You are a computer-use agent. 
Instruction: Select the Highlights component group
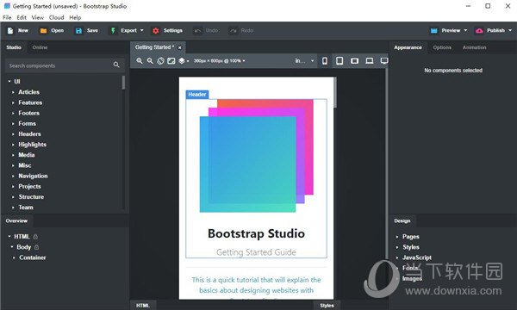pyautogui.click(x=33, y=145)
